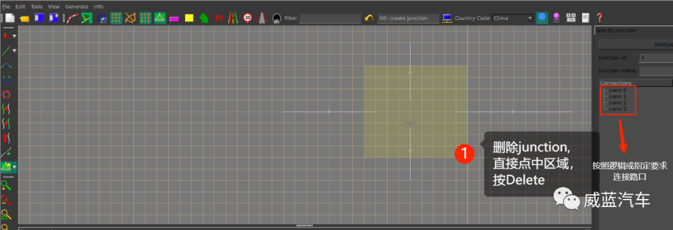Click the blue save icon
This screenshot has height=230, width=673.
pos(39,18)
